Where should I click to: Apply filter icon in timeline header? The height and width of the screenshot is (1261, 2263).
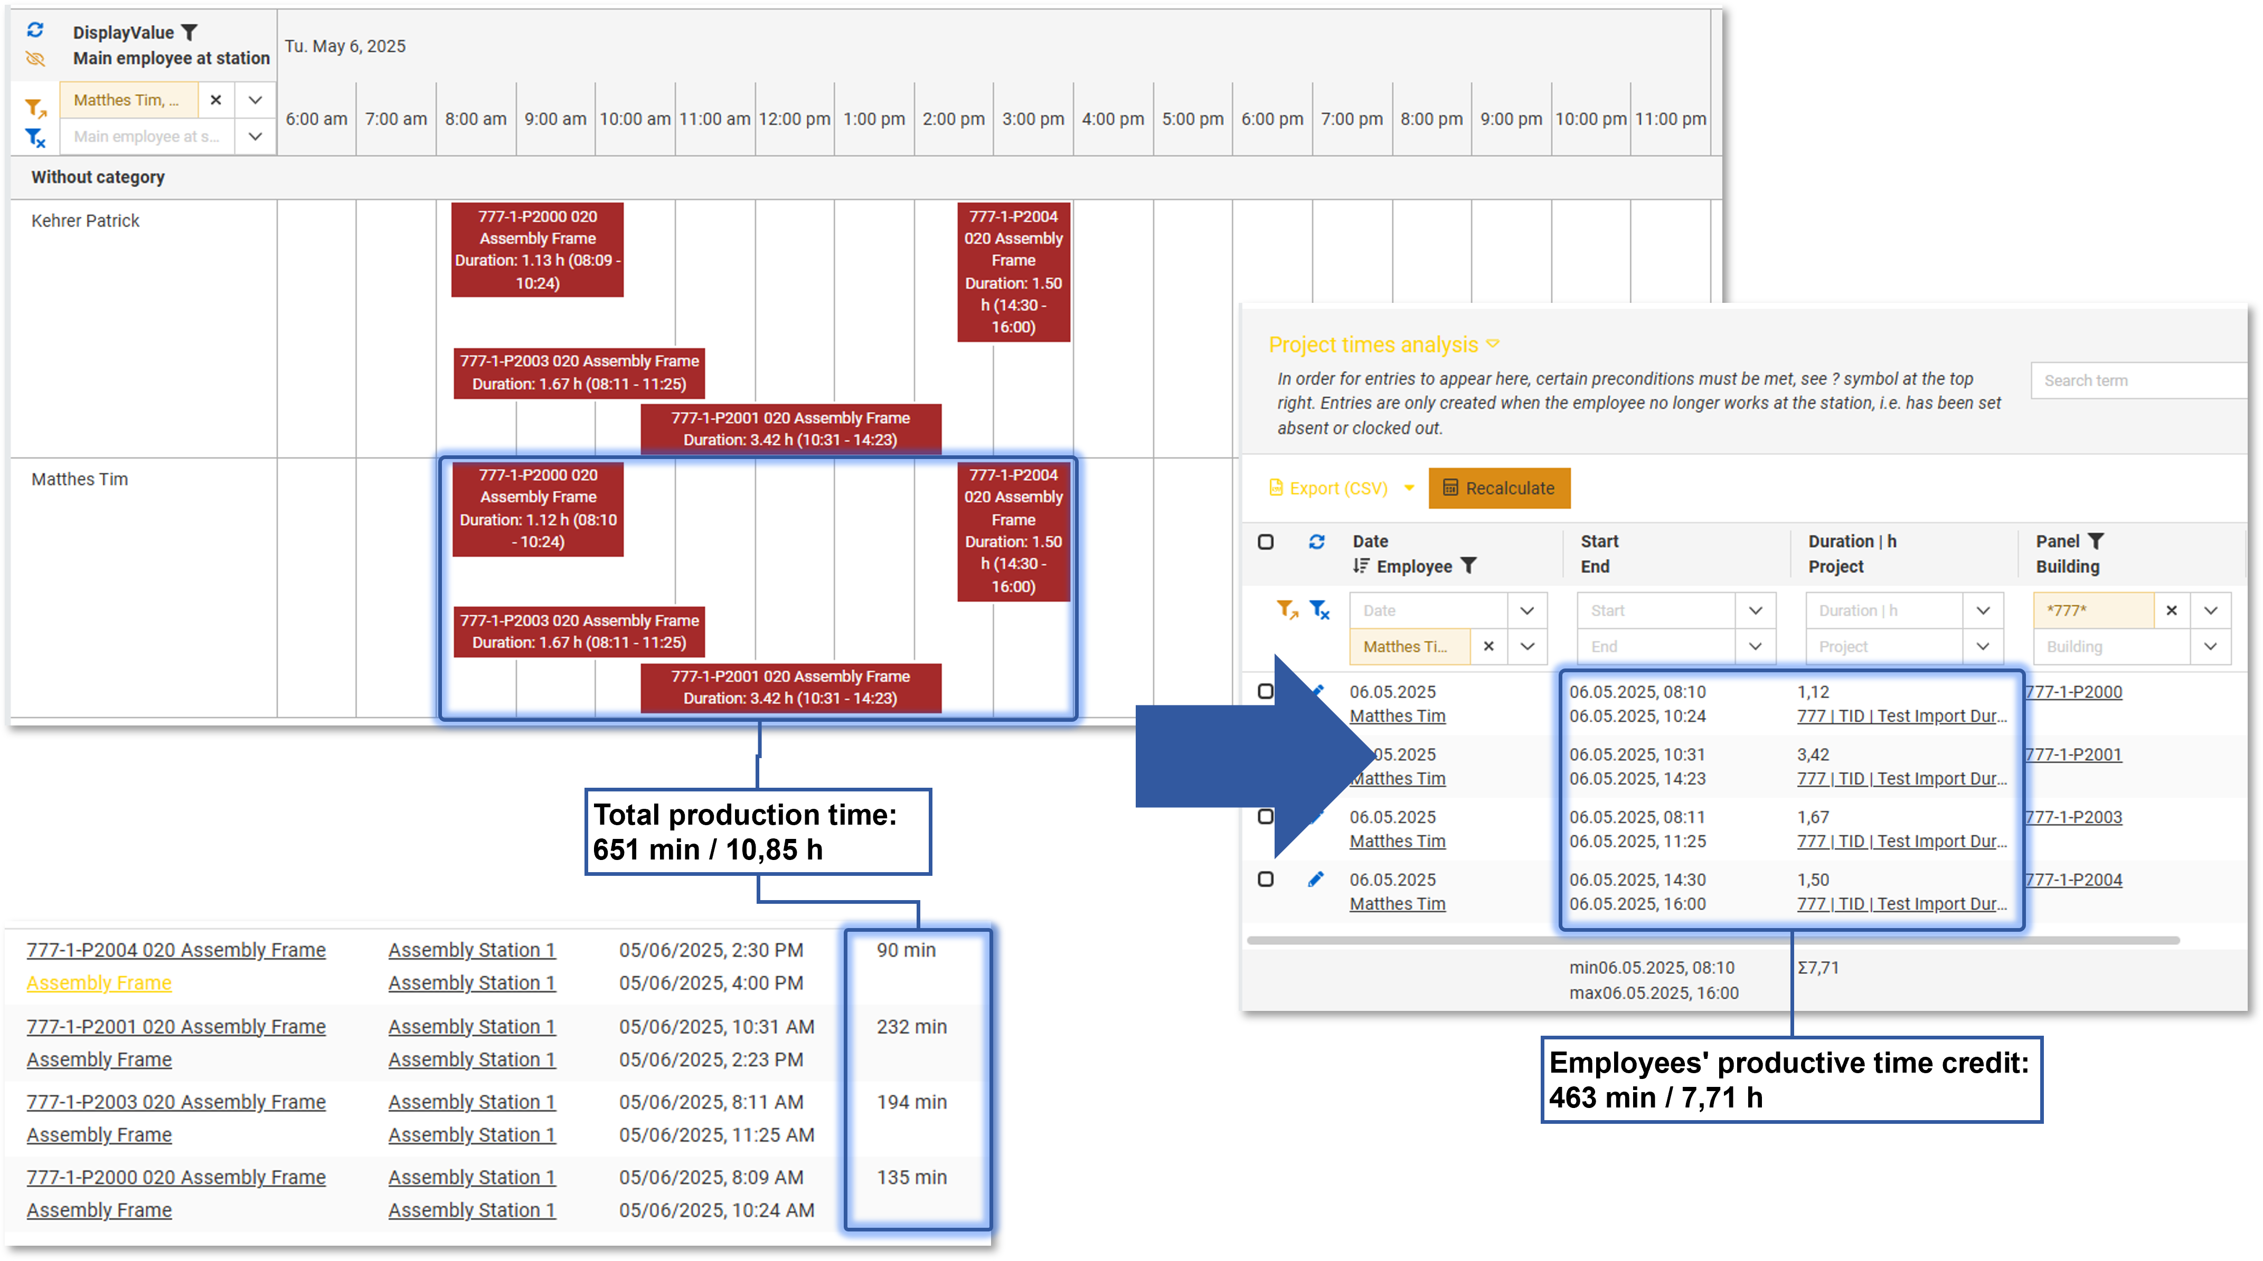pyautogui.click(x=35, y=108)
